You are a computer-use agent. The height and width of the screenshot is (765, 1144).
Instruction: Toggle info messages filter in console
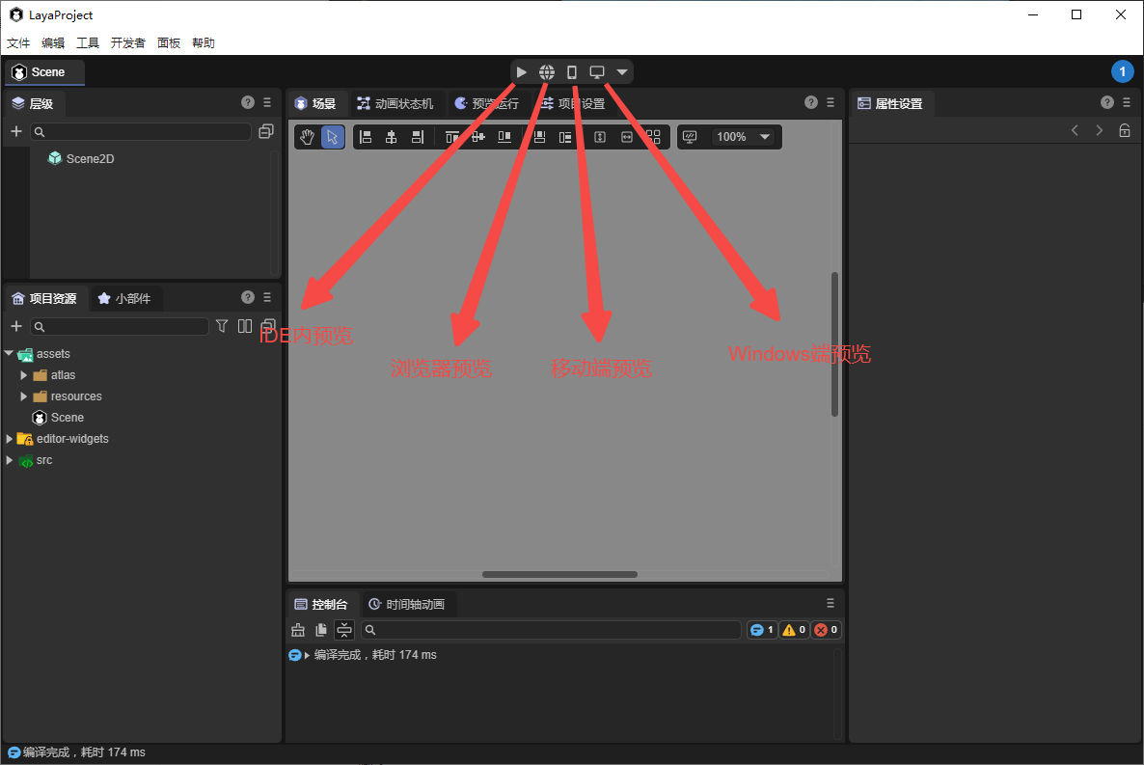click(x=761, y=630)
